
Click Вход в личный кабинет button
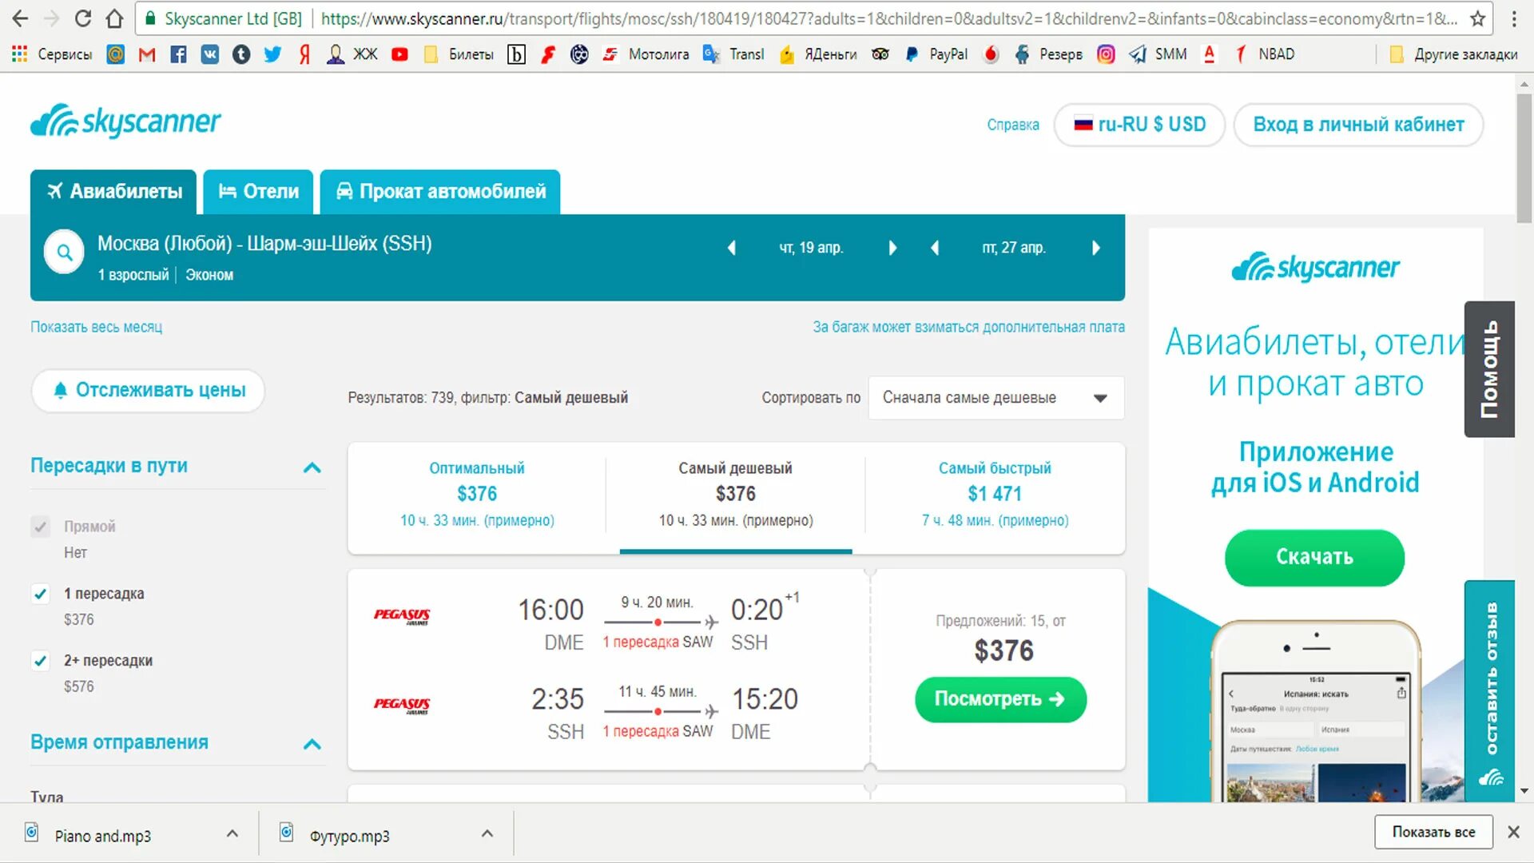pos(1358,125)
